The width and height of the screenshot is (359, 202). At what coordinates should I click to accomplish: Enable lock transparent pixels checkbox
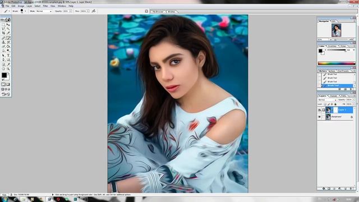click(325, 104)
